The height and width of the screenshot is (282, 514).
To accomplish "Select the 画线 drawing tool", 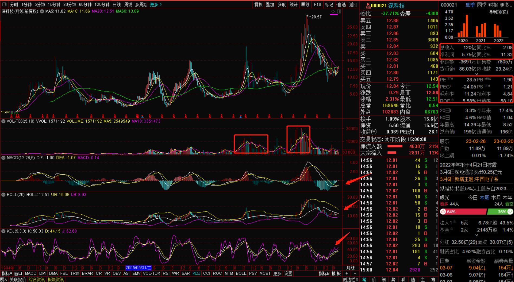I will 305,5.
